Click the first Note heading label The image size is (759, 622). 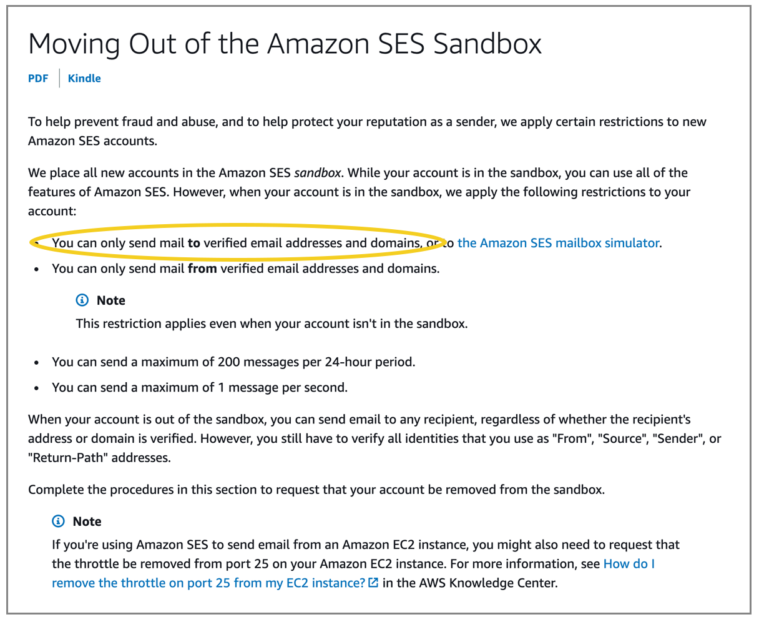[111, 300]
